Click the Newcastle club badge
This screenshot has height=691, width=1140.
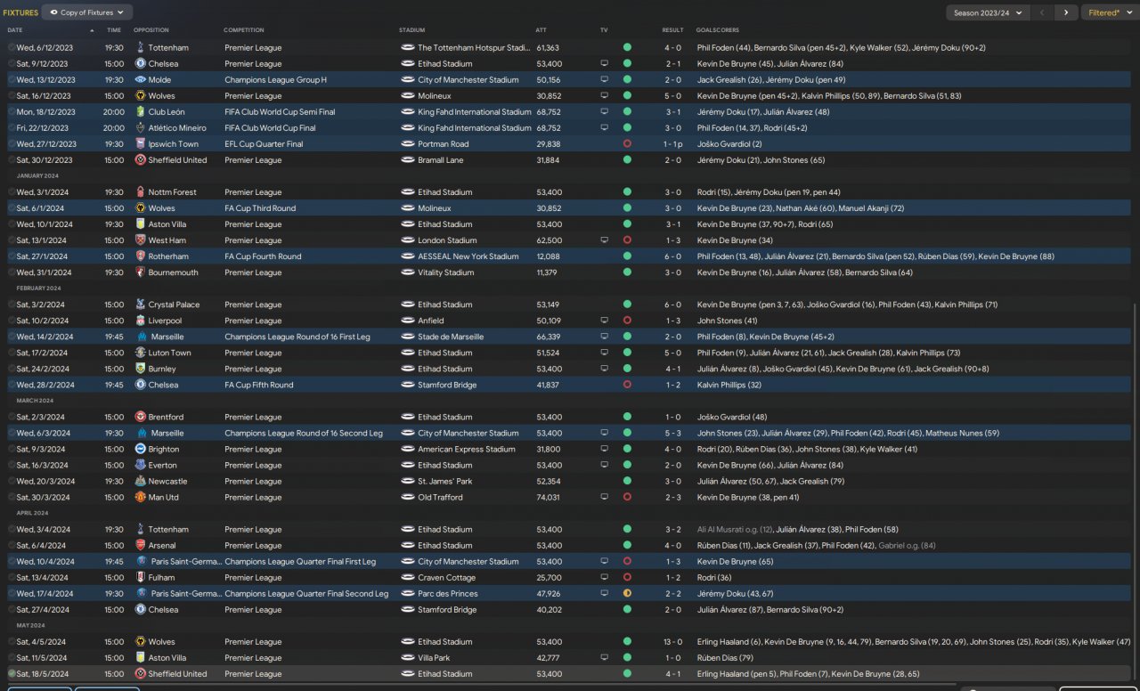[x=140, y=481]
